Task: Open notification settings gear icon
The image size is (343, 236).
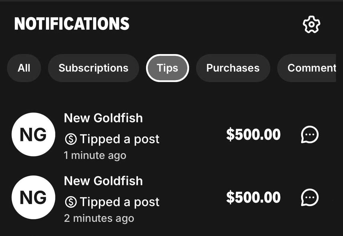Action: click(x=311, y=25)
